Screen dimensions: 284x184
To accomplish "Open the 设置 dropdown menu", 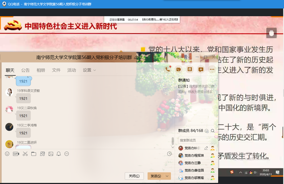I will [89, 70].
